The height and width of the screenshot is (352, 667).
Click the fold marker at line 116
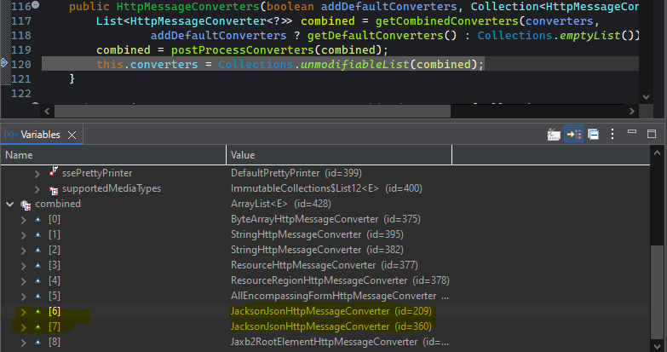pos(36,4)
